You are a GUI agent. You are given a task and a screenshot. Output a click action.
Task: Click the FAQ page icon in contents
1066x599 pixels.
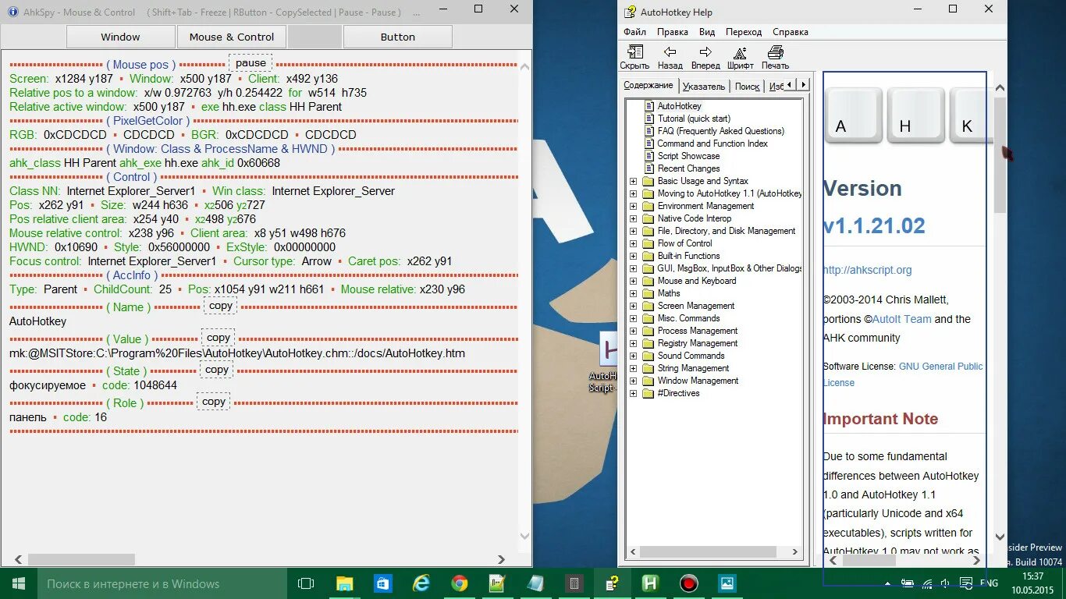pyautogui.click(x=648, y=131)
